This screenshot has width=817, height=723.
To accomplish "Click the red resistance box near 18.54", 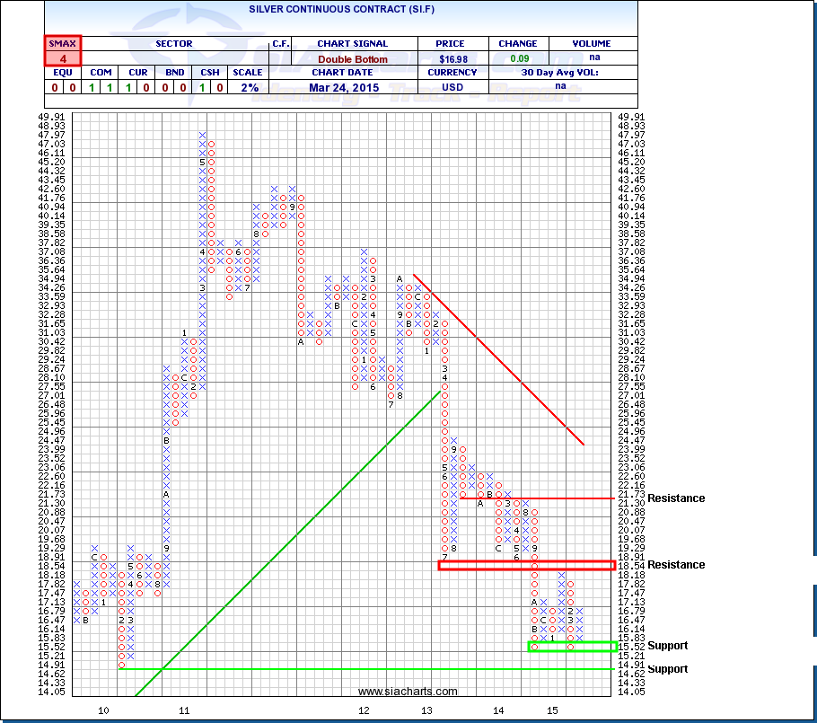I will coord(526,565).
